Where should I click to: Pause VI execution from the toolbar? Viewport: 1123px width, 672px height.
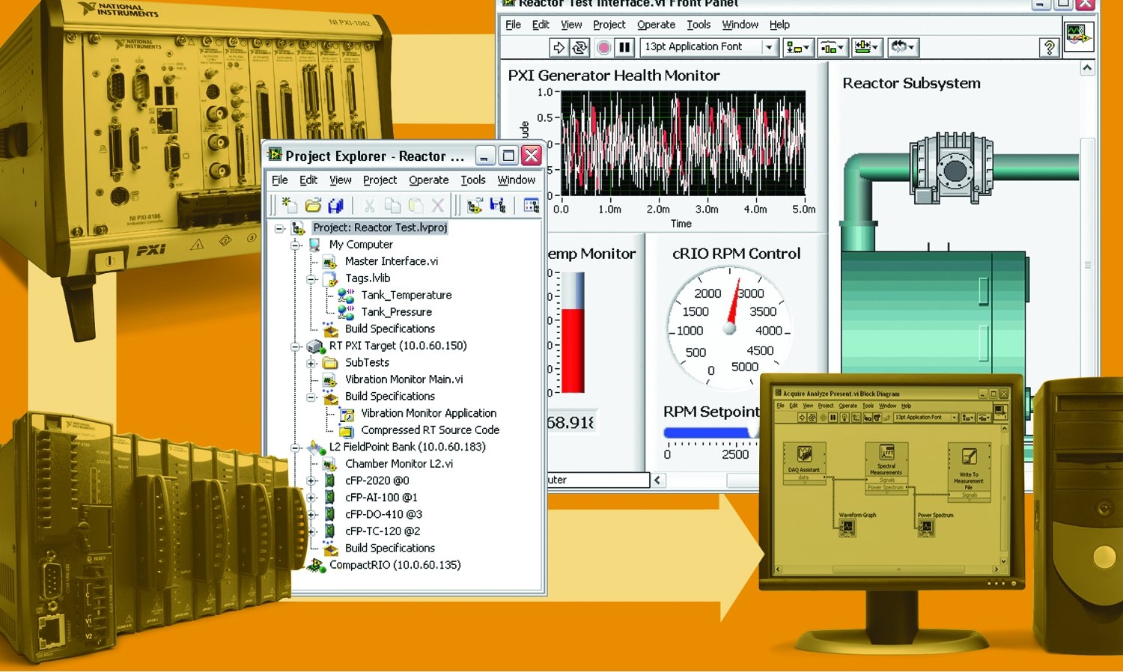[x=624, y=47]
